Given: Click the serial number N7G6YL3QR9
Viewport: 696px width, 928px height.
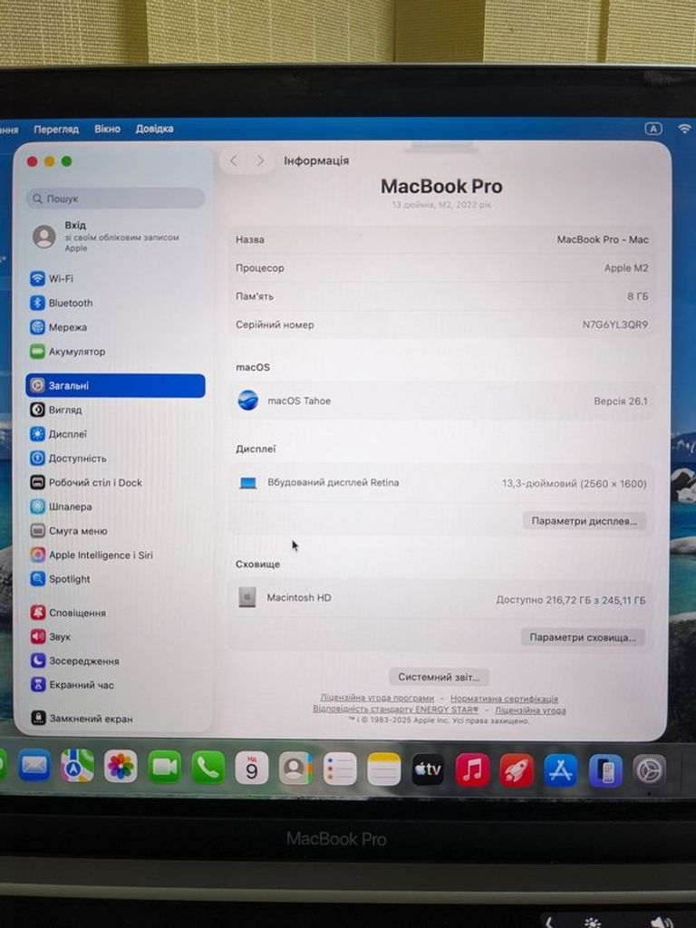Looking at the screenshot, I should (x=615, y=324).
